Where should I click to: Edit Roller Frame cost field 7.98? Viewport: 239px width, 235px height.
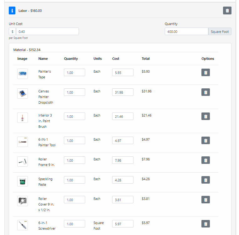click(x=123, y=160)
